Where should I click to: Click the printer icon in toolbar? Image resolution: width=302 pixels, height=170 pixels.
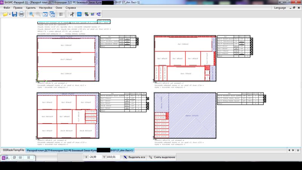[21, 14]
